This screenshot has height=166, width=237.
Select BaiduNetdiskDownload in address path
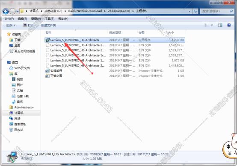click(85, 11)
